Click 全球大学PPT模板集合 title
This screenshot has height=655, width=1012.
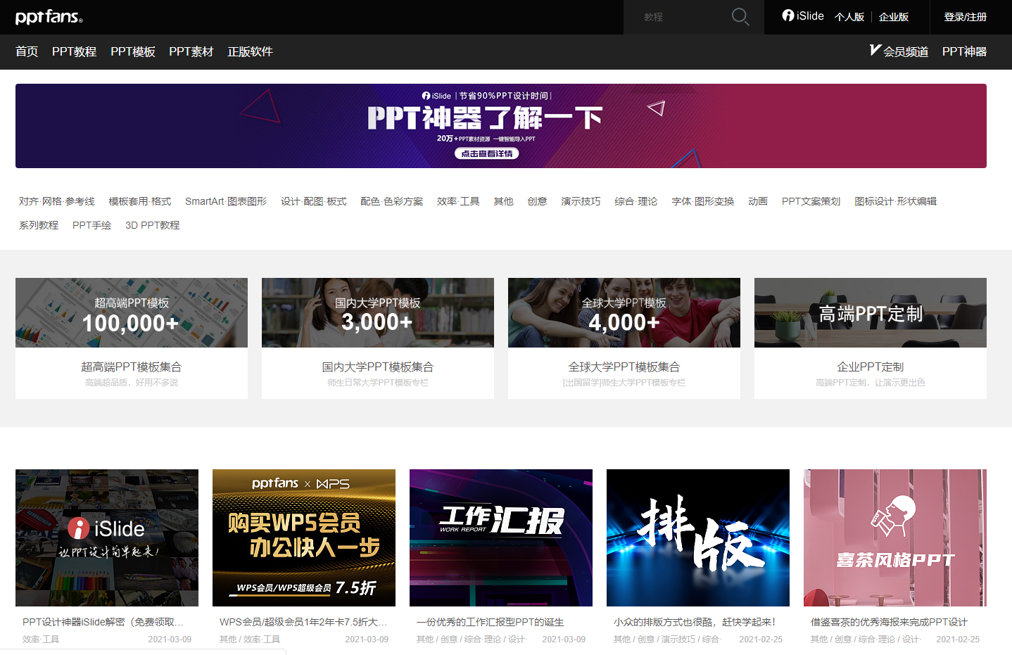click(x=624, y=367)
